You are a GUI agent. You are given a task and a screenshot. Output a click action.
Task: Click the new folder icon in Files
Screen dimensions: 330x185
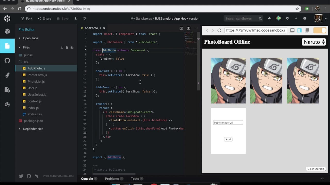pyautogui.click(x=72, y=48)
